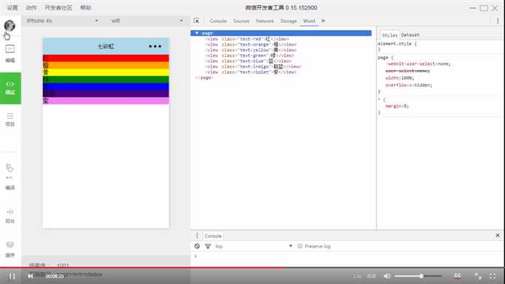Switch to the Console tab in devtools

(218, 21)
